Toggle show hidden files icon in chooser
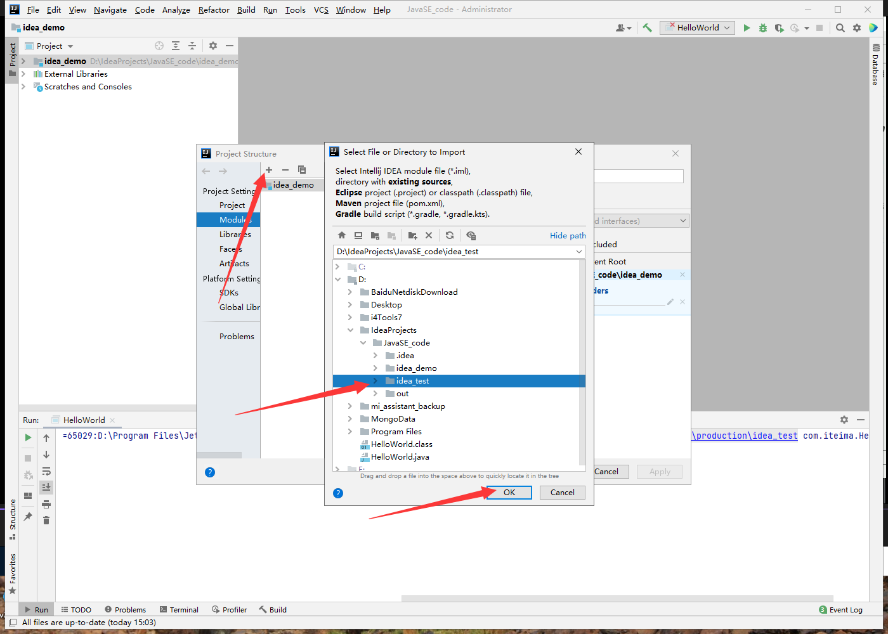The width and height of the screenshot is (888, 634). (x=471, y=235)
